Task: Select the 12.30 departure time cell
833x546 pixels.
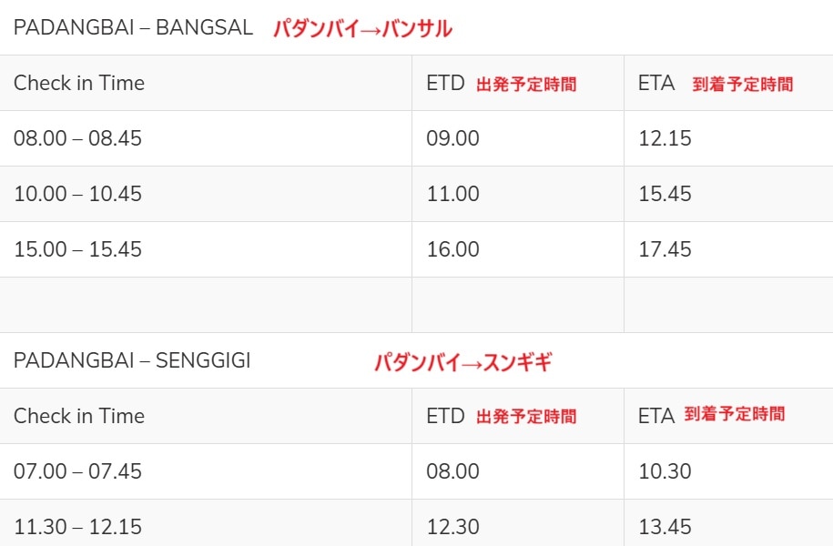Action: point(452,527)
